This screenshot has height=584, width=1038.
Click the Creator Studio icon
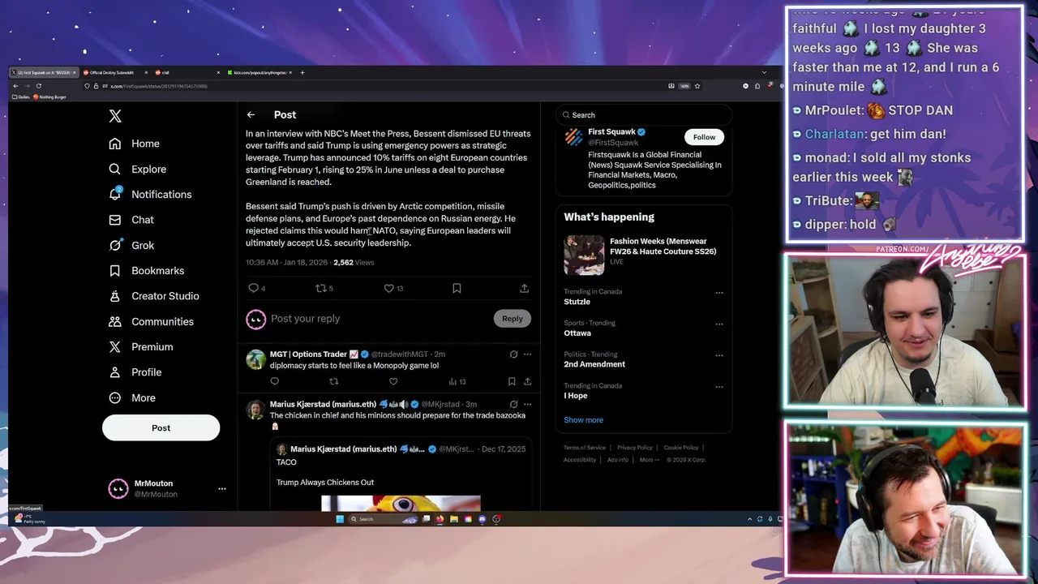tap(115, 296)
